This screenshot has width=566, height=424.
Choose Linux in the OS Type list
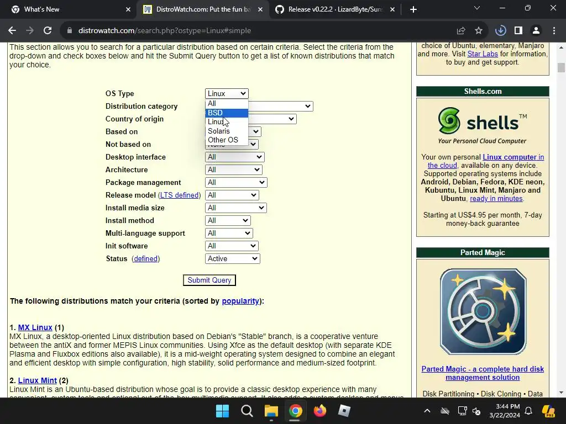click(227, 122)
